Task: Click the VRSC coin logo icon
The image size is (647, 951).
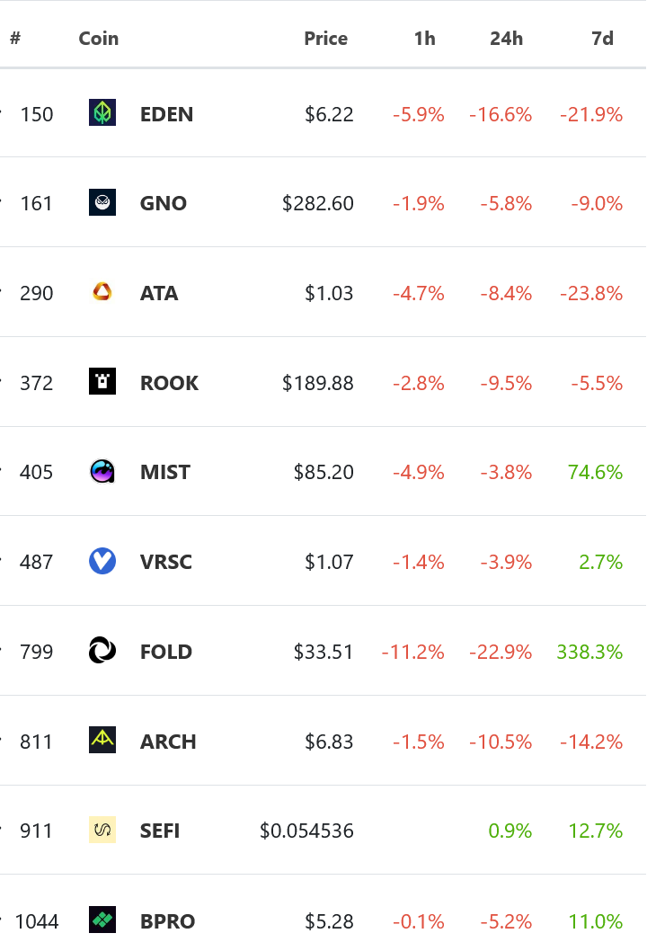Action: (102, 562)
